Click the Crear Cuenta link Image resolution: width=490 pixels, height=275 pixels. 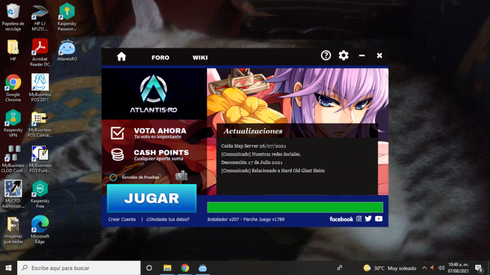[122, 219]
